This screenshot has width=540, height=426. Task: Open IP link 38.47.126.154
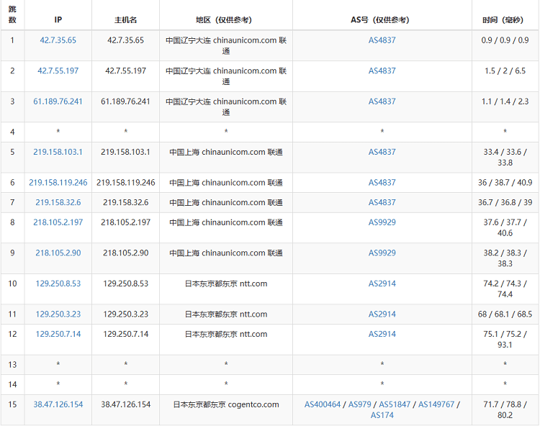coord(58,404)
